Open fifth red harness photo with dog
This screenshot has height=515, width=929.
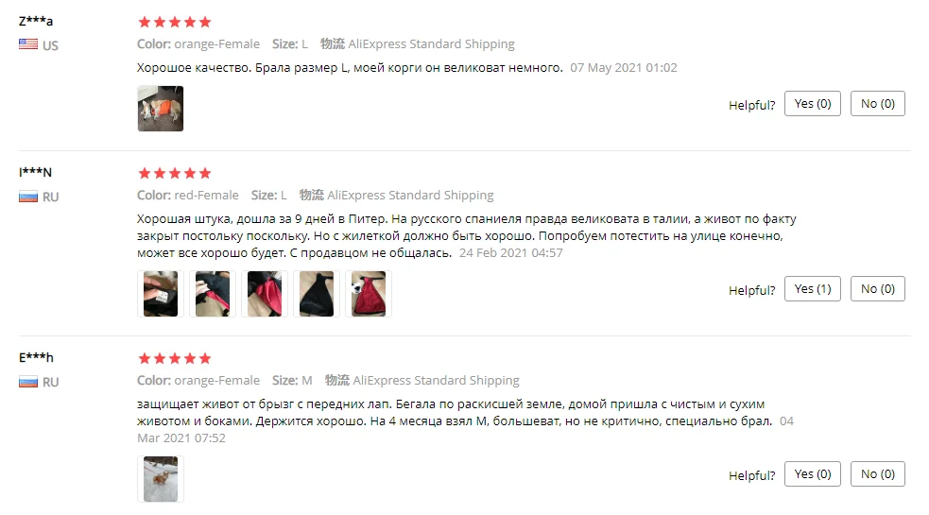pyautogui.click(x=369, y=294)
